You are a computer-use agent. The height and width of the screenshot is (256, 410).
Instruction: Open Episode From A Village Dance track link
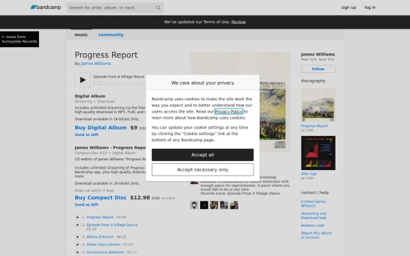point(112,225)
